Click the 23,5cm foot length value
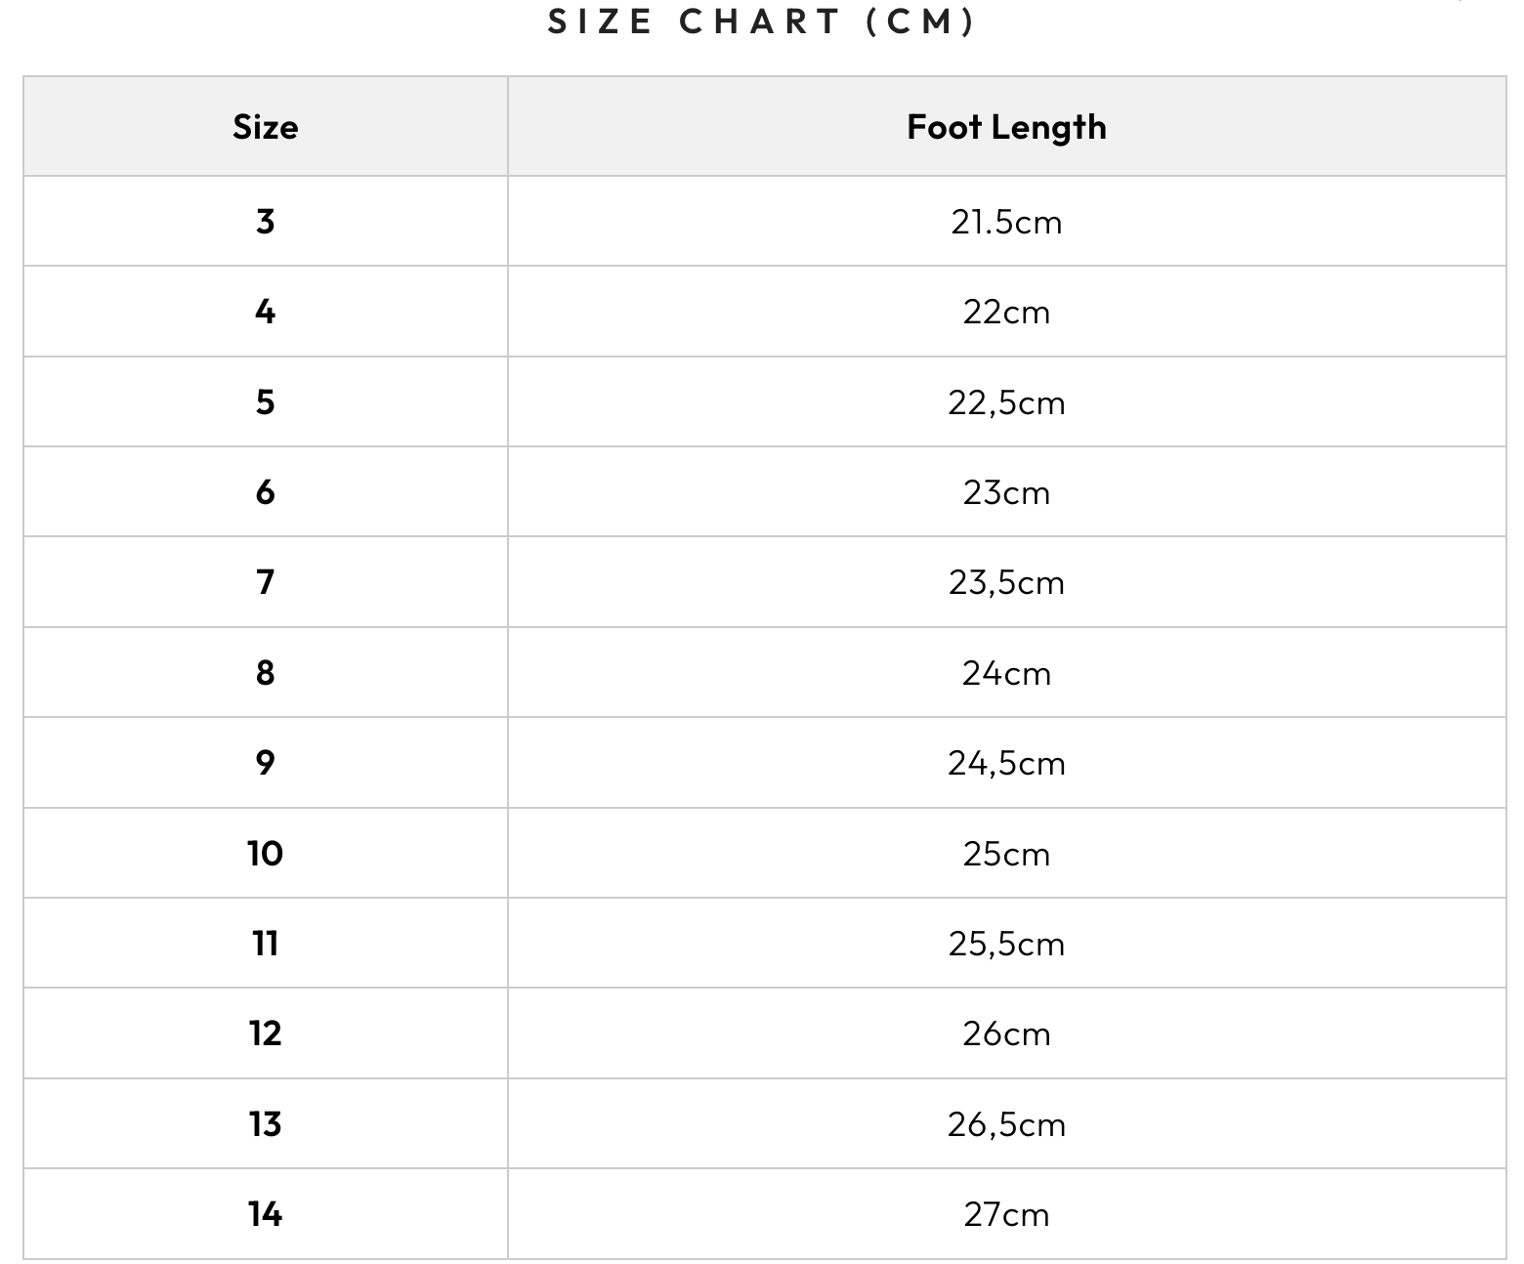 point(1006,582)
